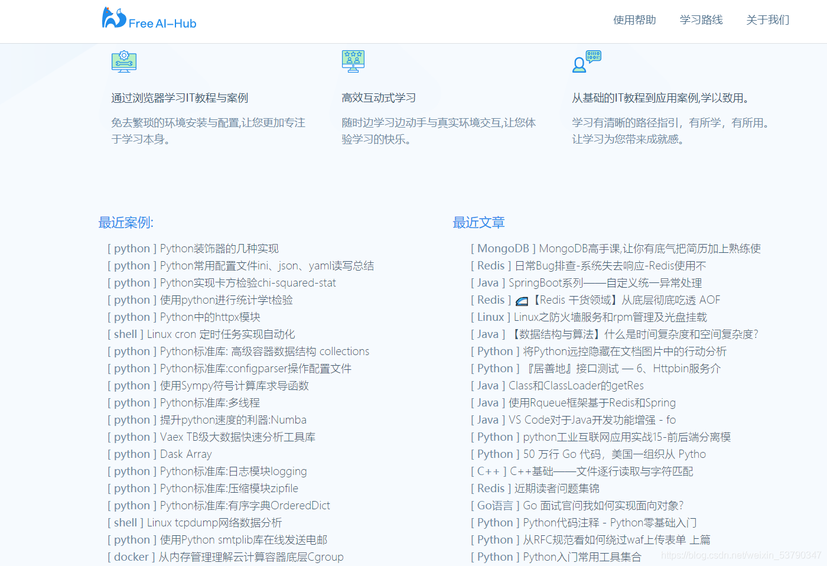Click the 最近文章 section heading

click(479, 222)
